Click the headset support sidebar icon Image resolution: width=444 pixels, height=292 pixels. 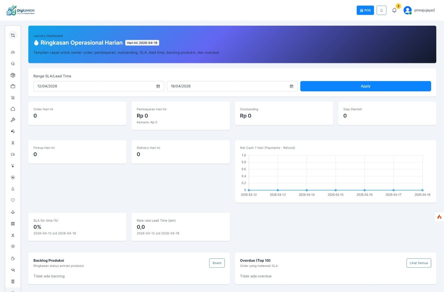coord(13,64)
